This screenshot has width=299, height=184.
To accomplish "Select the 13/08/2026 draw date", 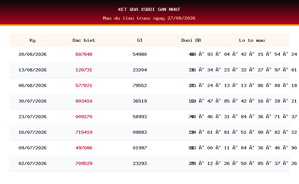I will [x=32, y=70].
